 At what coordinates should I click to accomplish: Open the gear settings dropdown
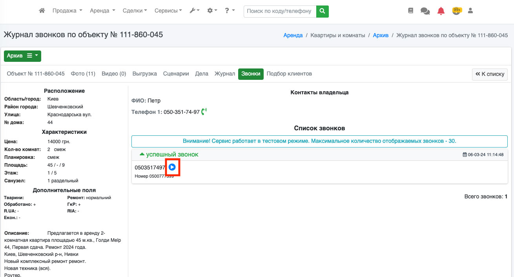(212, 11)
